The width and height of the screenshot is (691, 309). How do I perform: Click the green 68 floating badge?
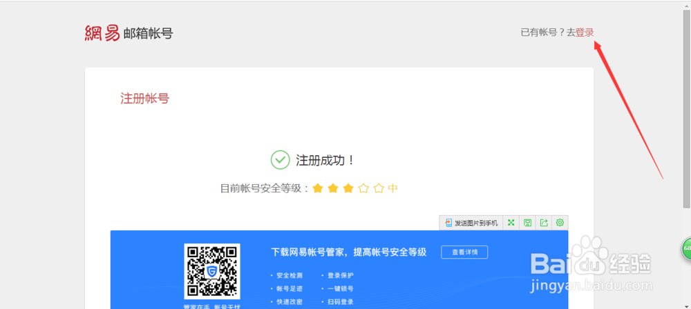687,248
